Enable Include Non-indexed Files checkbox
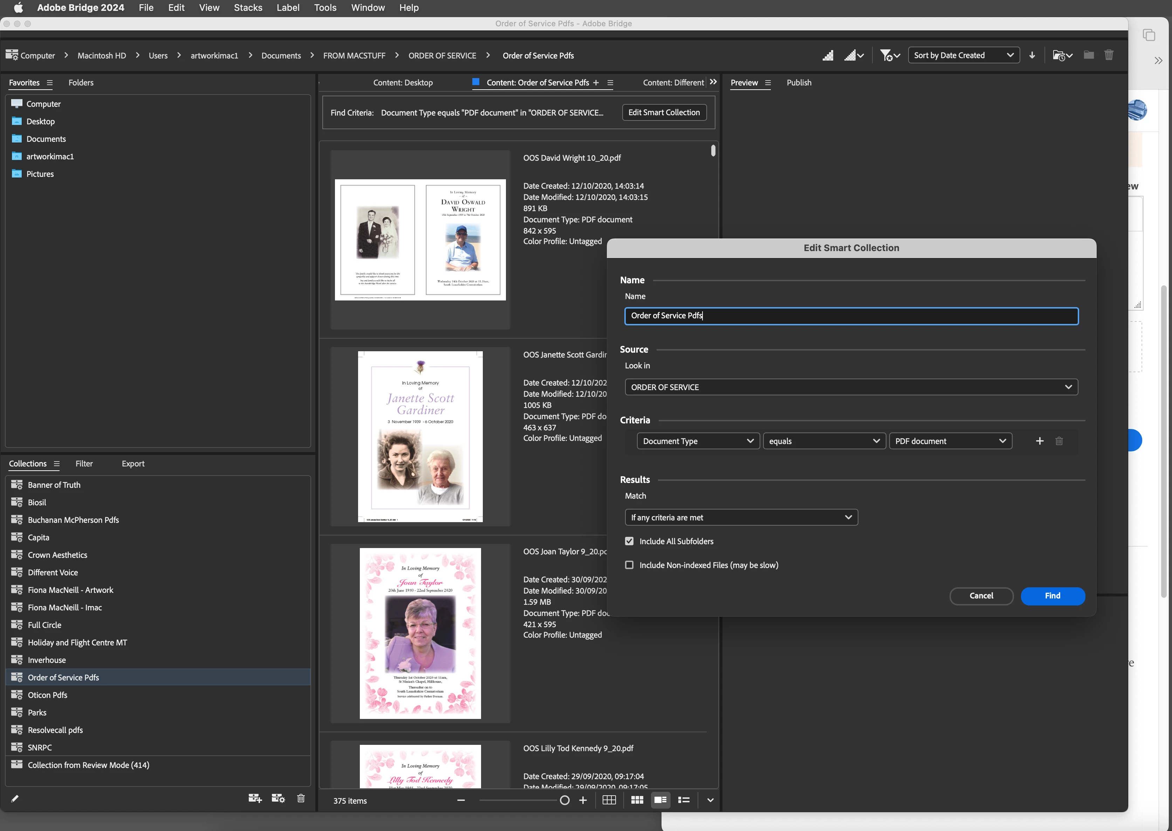This screenshot has height=831, width=1172. click(x=629, y=565)
